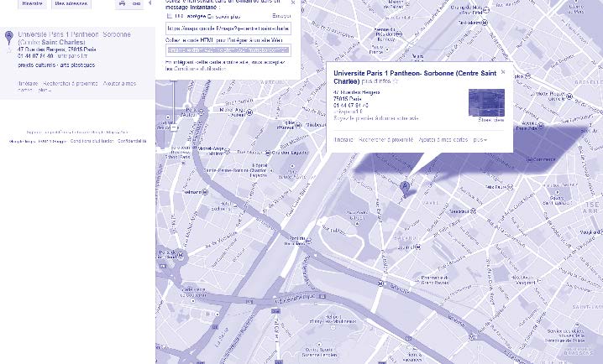Close the link sharing popup
The width and height of the screenshot is (603, 364).
[293, 3]
